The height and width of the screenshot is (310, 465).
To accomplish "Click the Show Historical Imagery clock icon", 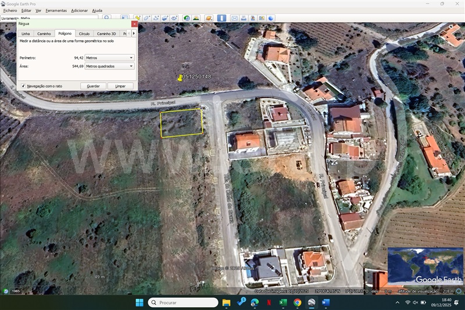I will [187, 18].
